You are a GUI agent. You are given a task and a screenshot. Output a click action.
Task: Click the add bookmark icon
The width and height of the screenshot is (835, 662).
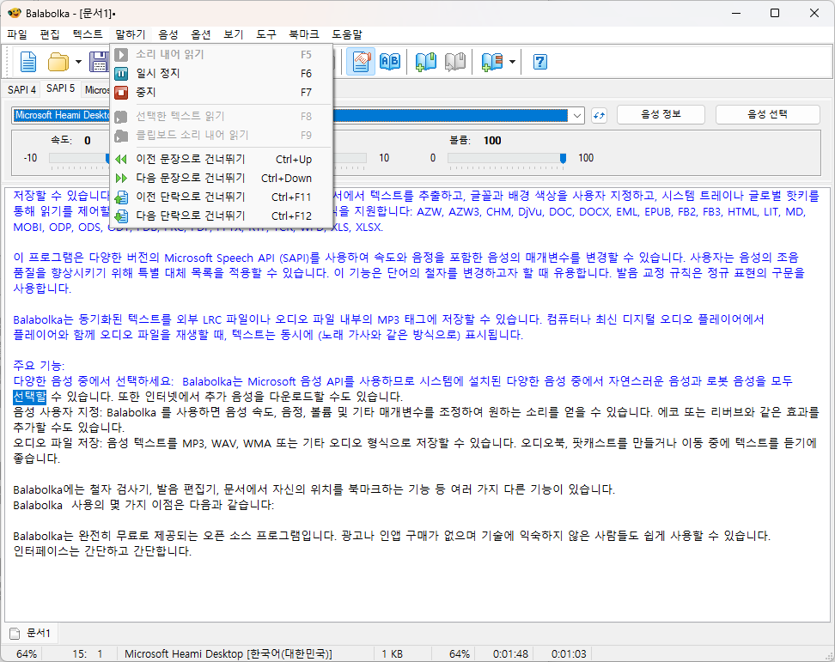426,62
